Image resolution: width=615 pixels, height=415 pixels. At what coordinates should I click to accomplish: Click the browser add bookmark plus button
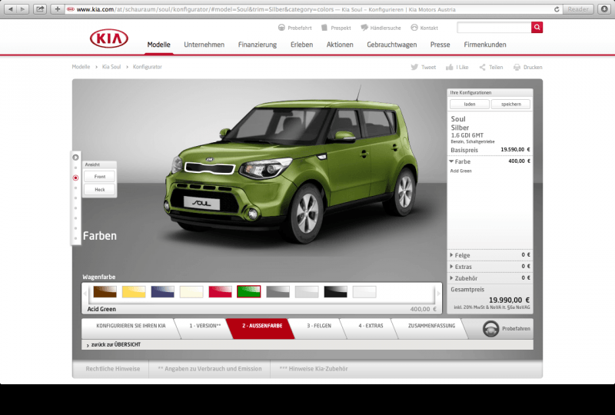[x=57, y=9]
